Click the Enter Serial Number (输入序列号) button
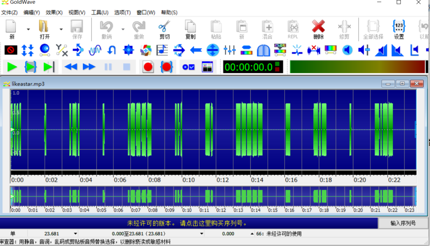This screenshot has width=430, height=246. click(x=403, y=223)
